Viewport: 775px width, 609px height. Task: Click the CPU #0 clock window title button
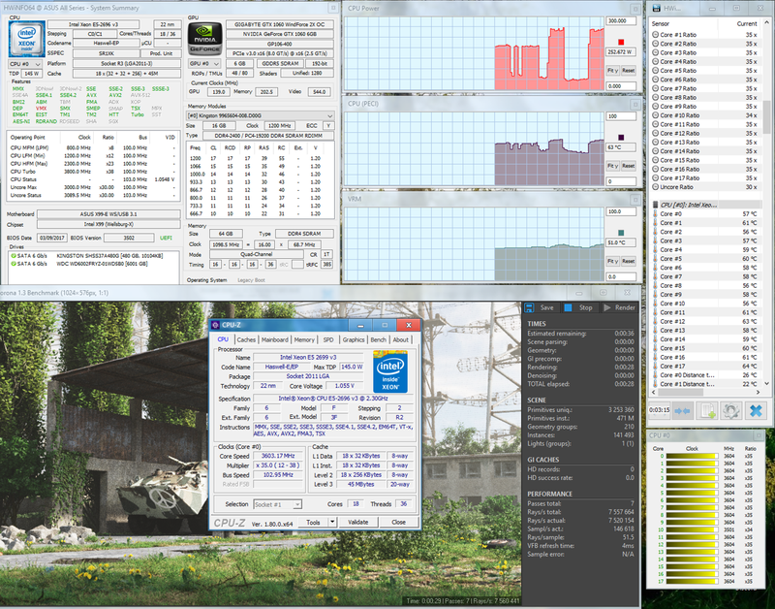759,435
